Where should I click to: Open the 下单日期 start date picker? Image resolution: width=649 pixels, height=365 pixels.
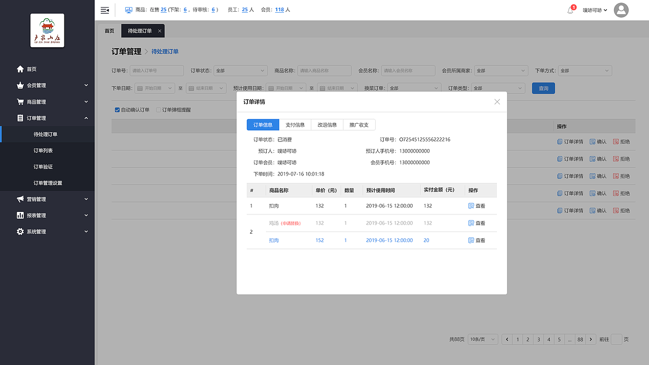click(x=155, y=88)
